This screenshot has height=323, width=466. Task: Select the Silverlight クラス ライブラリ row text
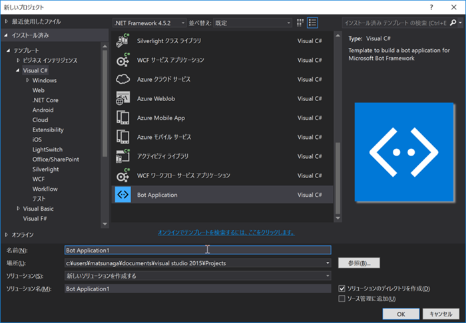(169, 41)
